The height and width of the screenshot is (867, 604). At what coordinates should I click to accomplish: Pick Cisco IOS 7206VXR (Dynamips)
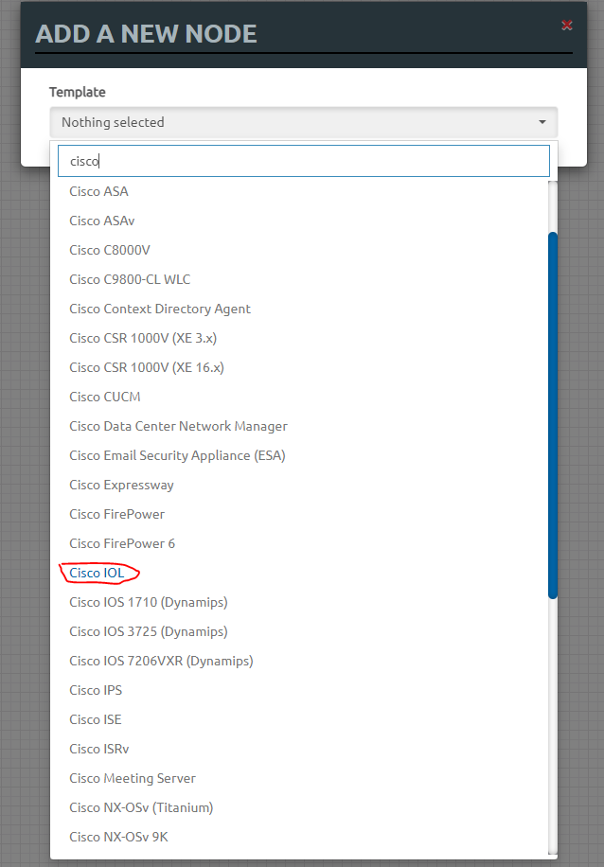[x=161, y=661]
